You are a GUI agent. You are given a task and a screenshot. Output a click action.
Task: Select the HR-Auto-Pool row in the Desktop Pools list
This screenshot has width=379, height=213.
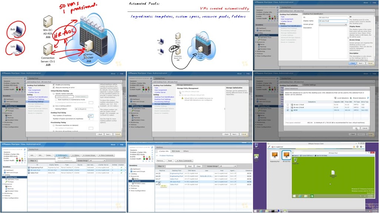pos(76,170)
